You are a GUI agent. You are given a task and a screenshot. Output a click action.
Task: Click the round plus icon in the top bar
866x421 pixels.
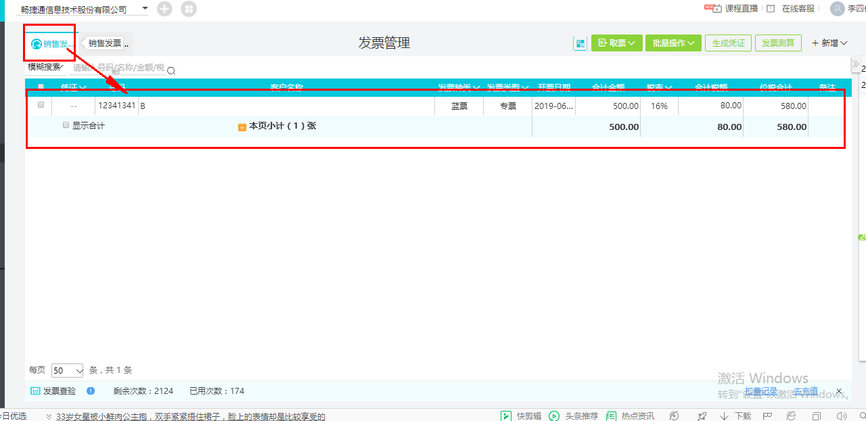point(164,9)
